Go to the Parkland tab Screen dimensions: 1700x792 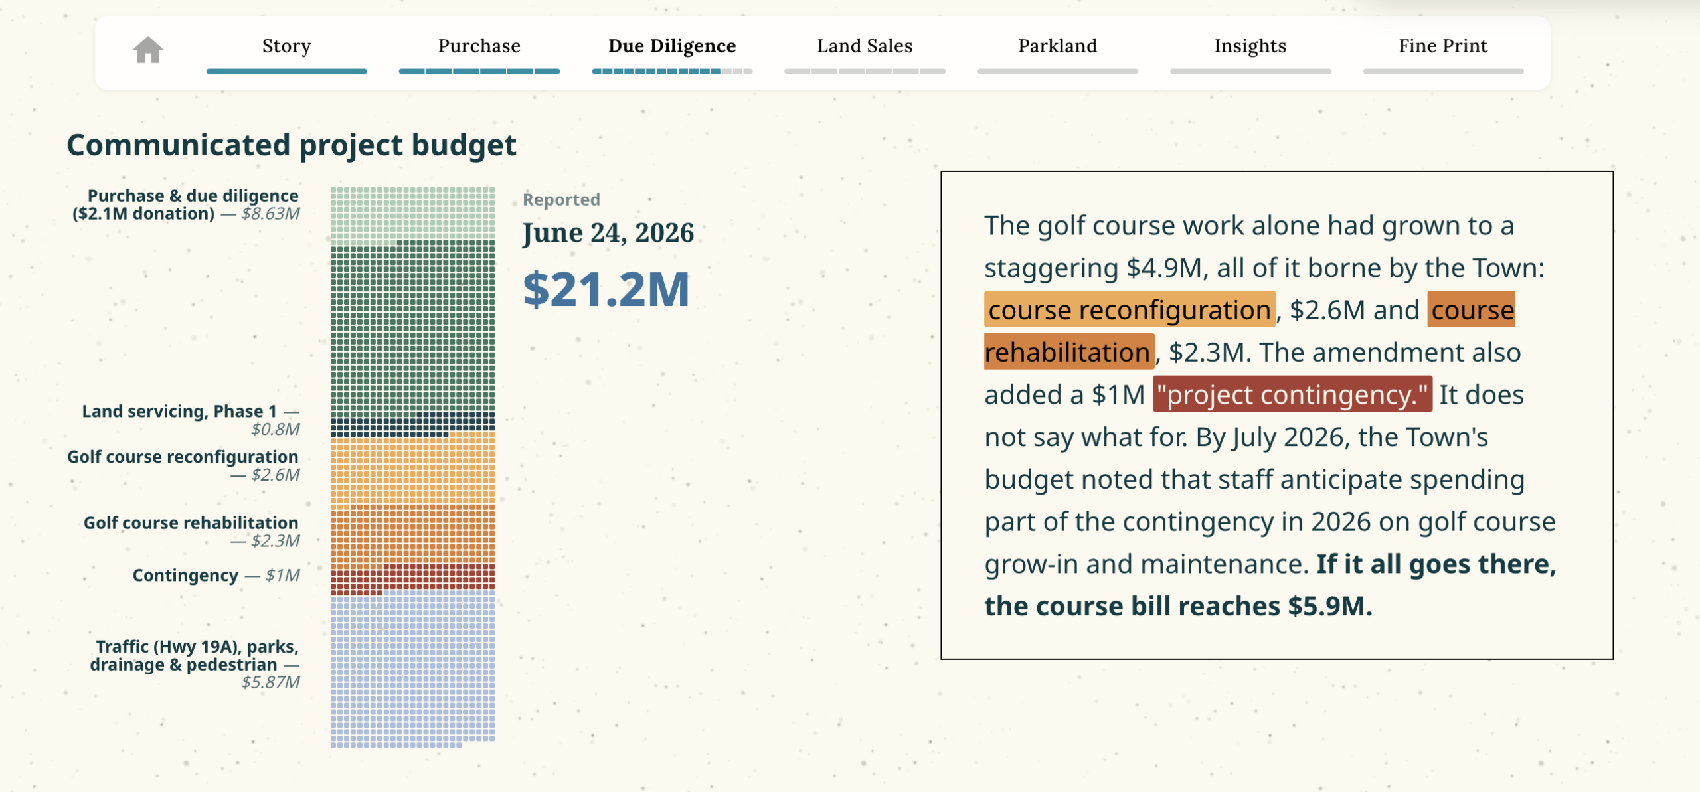(1057, 46)
